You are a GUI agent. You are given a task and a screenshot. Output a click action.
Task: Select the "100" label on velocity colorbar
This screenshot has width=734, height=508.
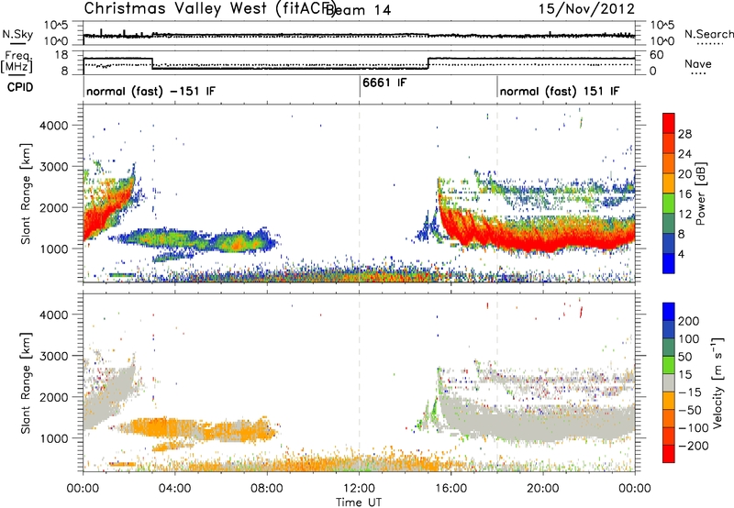tap(689, 339)
